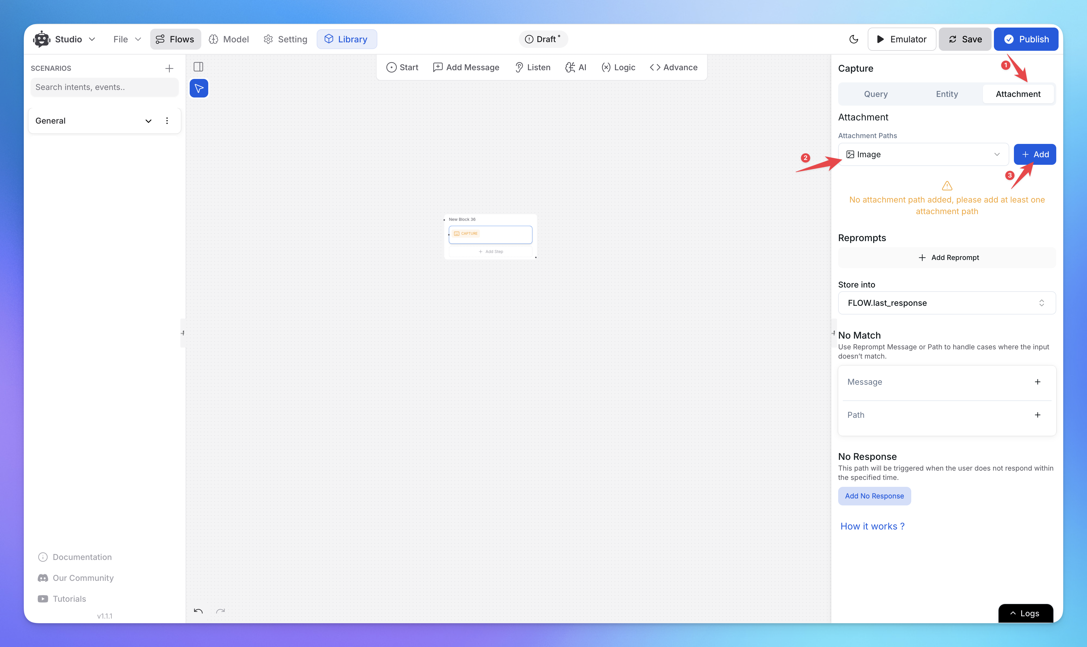Open General scenario three-dot options
The height and width of the screenshot is (647, 1087).
pos(167,121)
